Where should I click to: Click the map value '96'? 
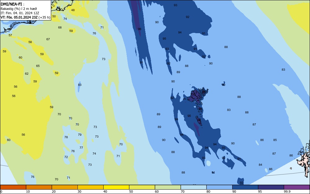(x=139, y=29)
